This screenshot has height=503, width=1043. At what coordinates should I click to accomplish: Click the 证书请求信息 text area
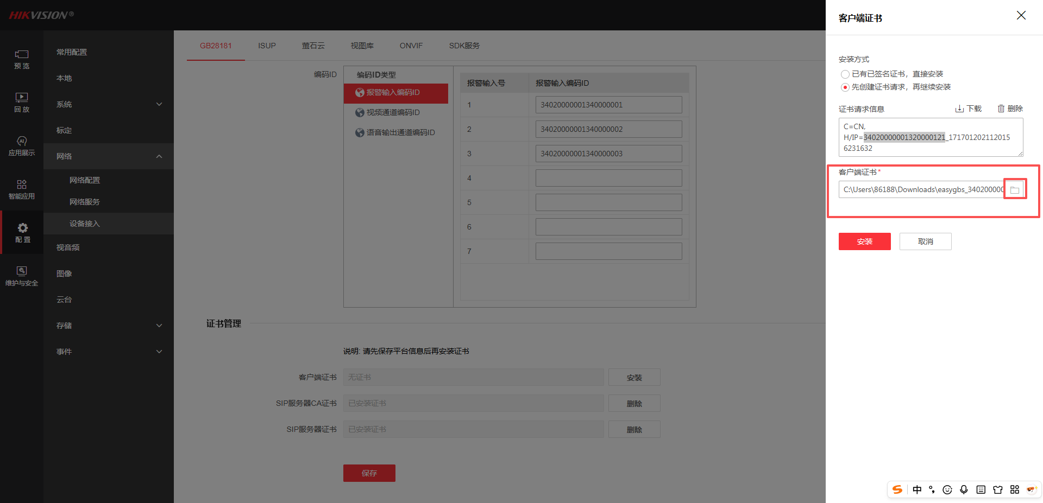pyautogui.click(x=931, y=137)
